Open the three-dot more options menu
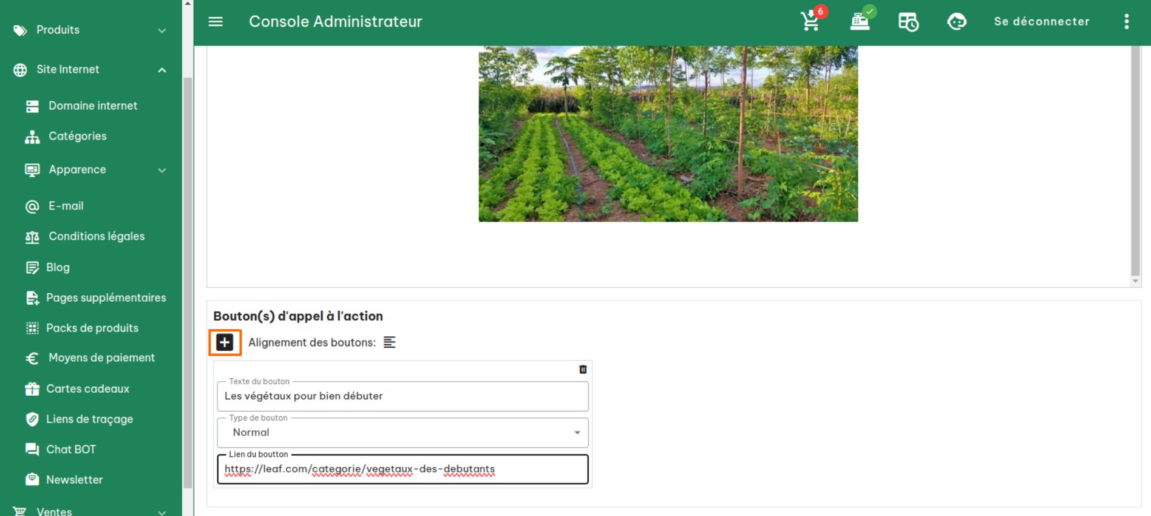 [x=1126, y=22]
